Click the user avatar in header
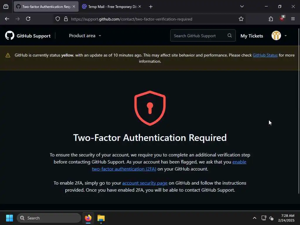The height and width of the screenshot is (225, 300). pos(276,35)
